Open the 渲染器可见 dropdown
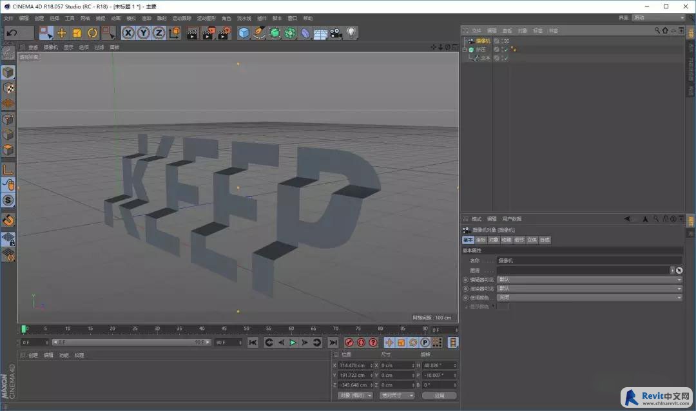696x411 pixels. [x=590, y=289]
